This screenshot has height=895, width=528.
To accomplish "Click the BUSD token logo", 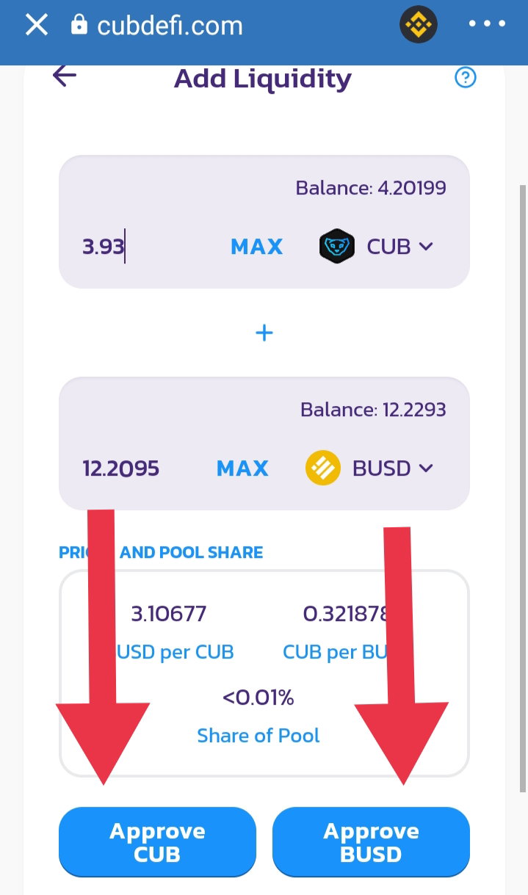I will click(x=323, y=468).
